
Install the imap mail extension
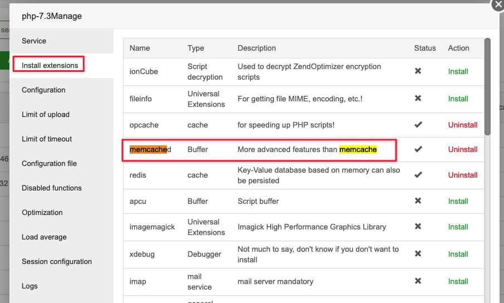pos(458,281)
